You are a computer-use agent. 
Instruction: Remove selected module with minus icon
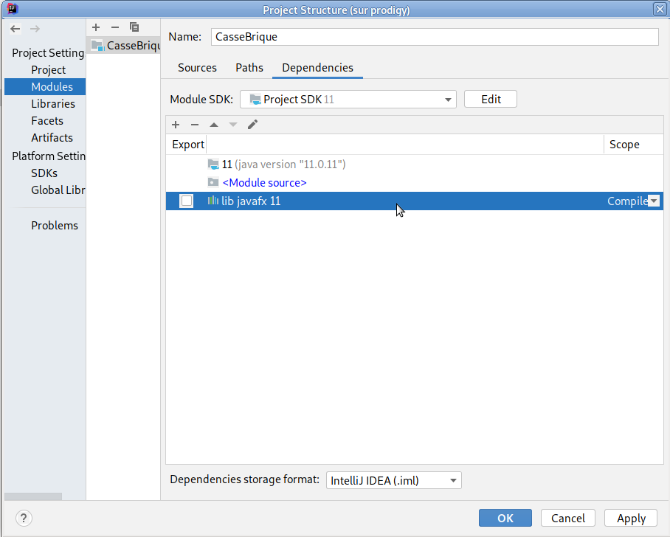115,27
